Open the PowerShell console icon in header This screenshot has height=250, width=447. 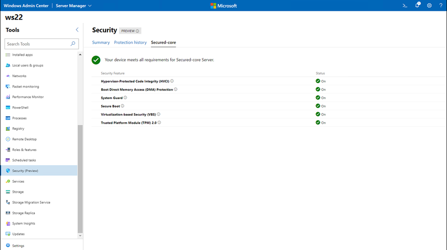point(405,5)
